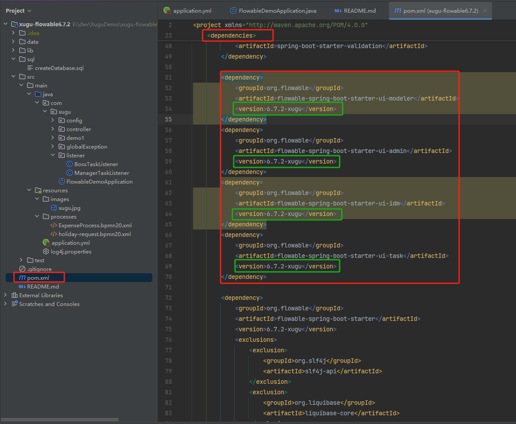Image resolution: width=516 pixels, height=424 pixels.
Task: Open application.yml in project tree
Action: (x=70, y=243)
